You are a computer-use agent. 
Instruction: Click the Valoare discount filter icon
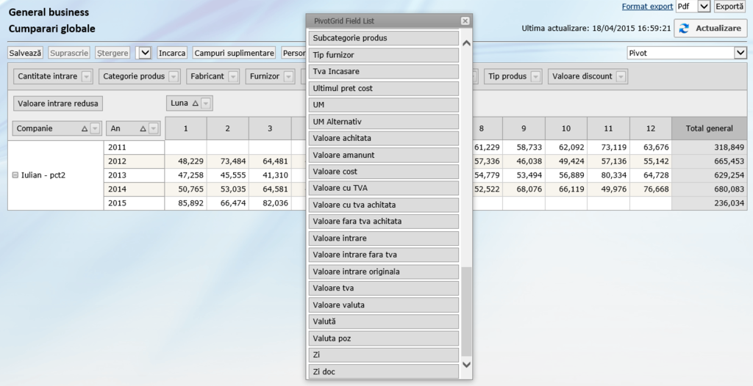coord(621,76)
